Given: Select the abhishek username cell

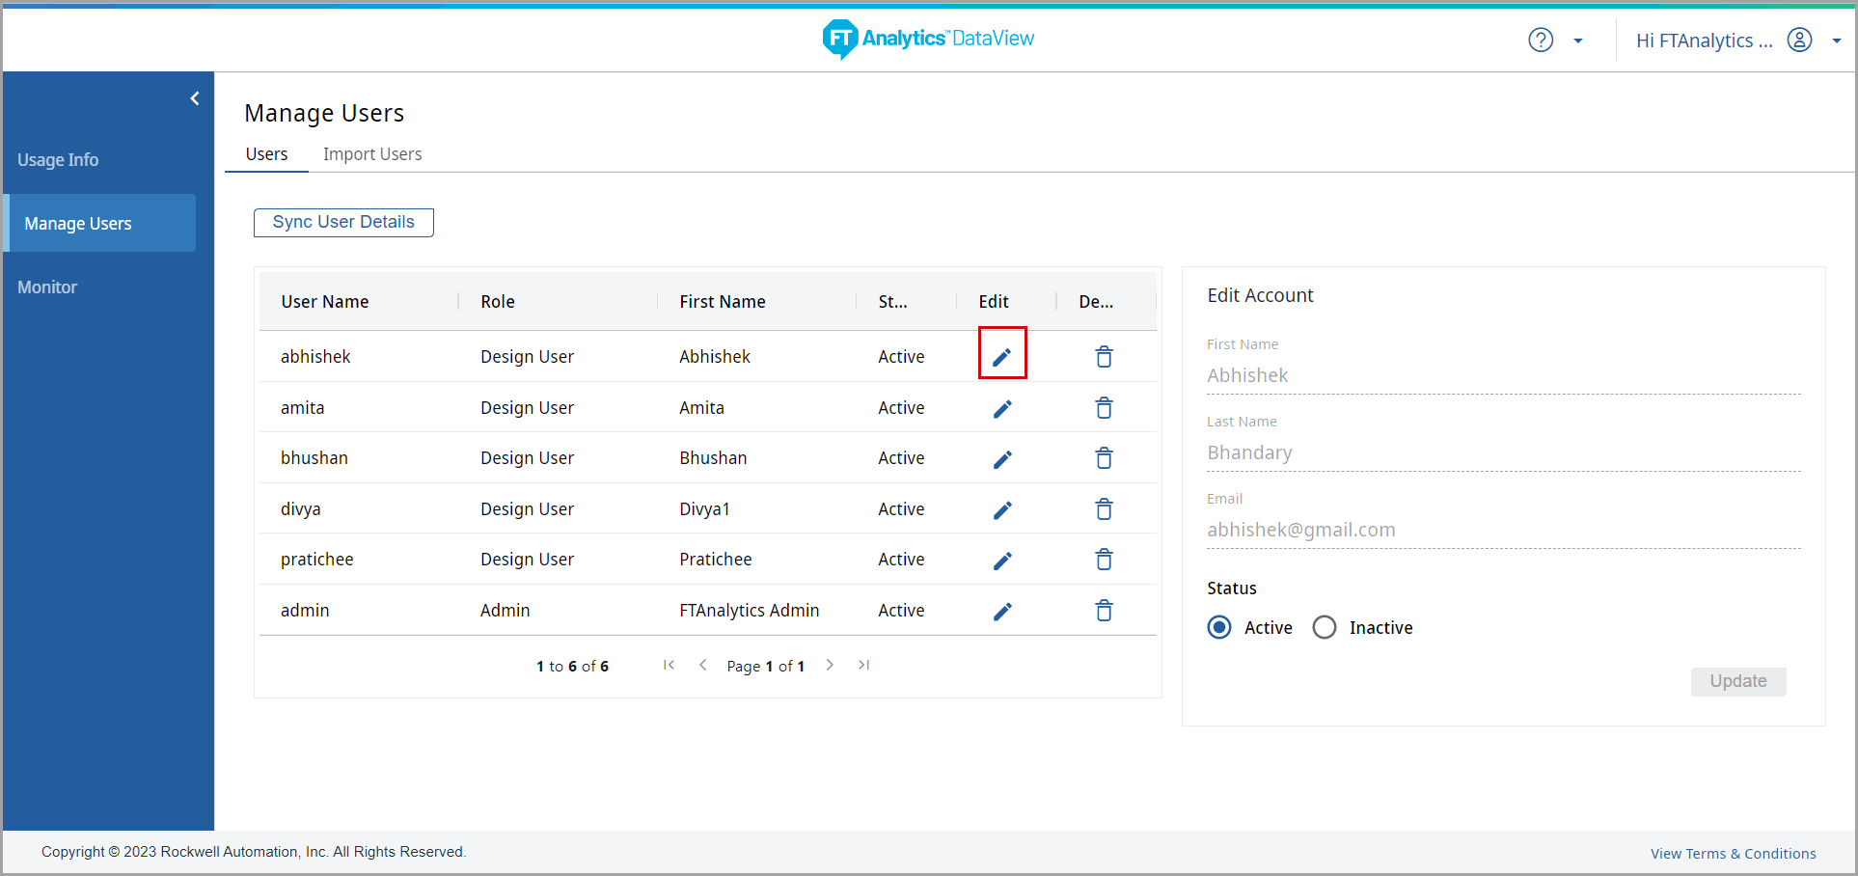Looking at the screenshot, I should click(315, 357).
